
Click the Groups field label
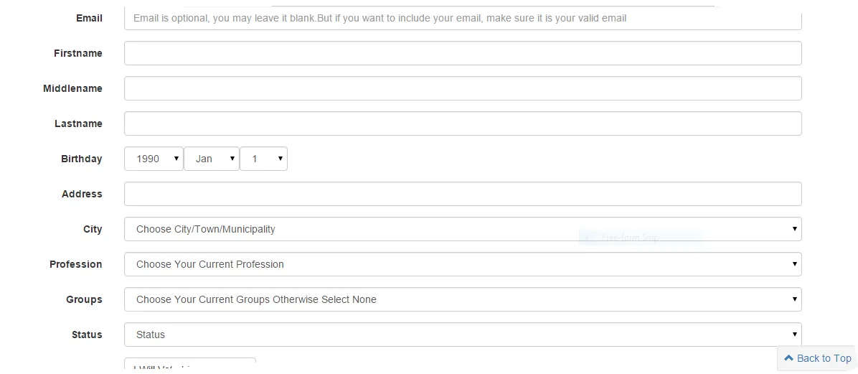click(84, 299)
